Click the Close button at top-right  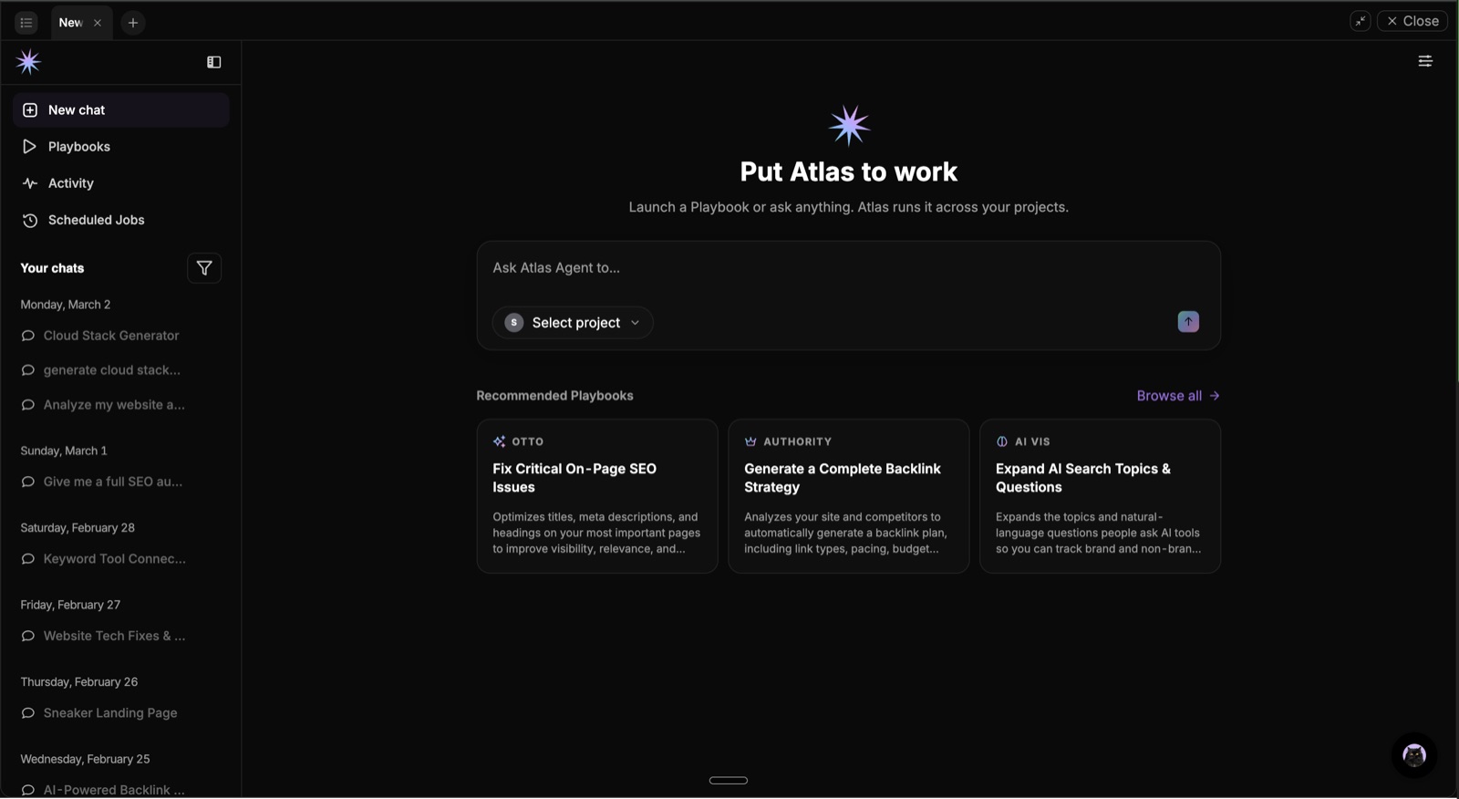click(x=1412, y=21)
